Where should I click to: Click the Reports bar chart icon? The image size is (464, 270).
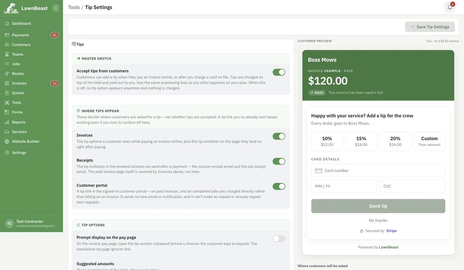coord(7,122)
